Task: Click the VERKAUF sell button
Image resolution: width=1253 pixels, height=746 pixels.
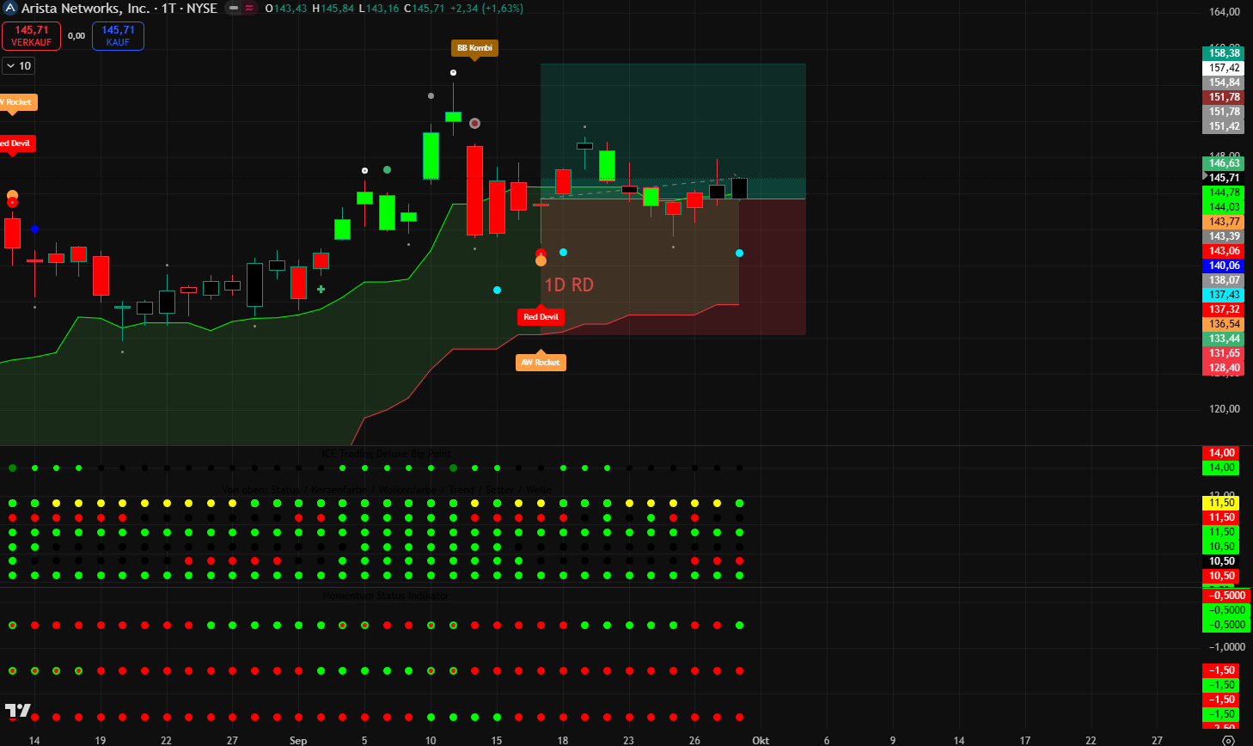Action: (32, 36)
